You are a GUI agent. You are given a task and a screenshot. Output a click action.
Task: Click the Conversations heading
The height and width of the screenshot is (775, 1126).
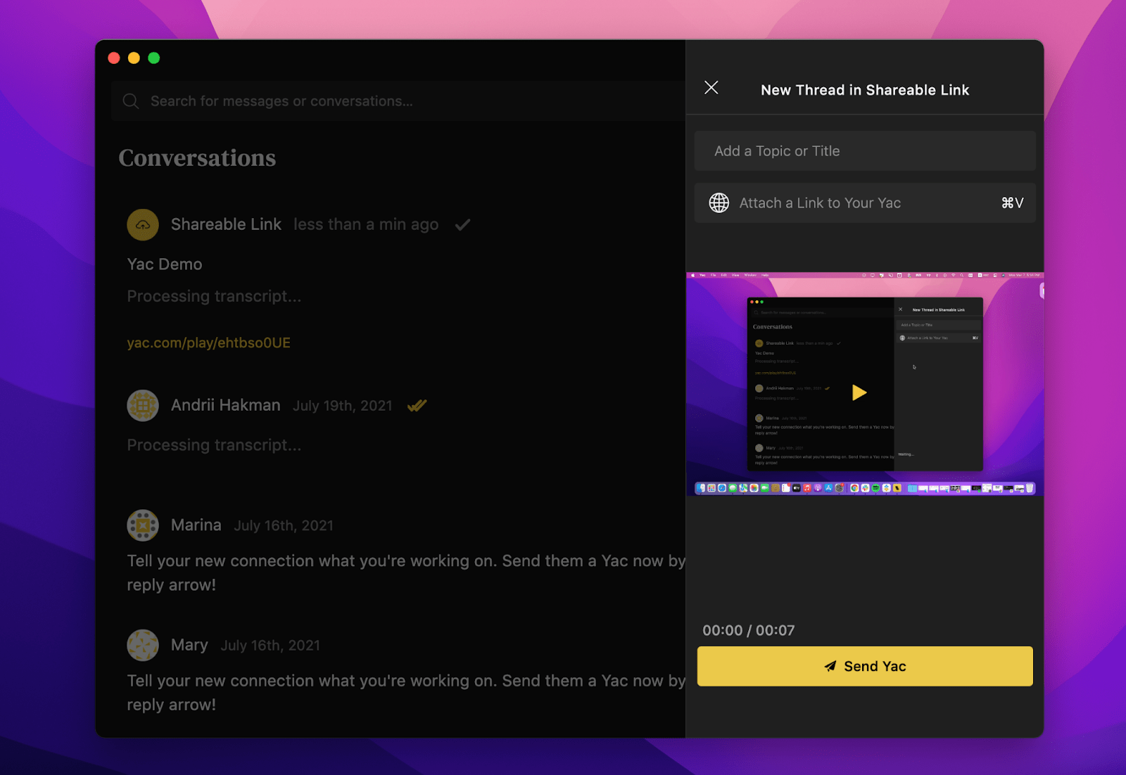coord(197,158)
